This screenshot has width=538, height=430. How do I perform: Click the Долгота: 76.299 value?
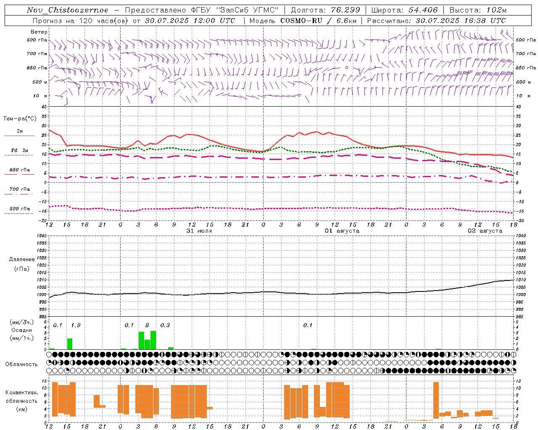325,10
